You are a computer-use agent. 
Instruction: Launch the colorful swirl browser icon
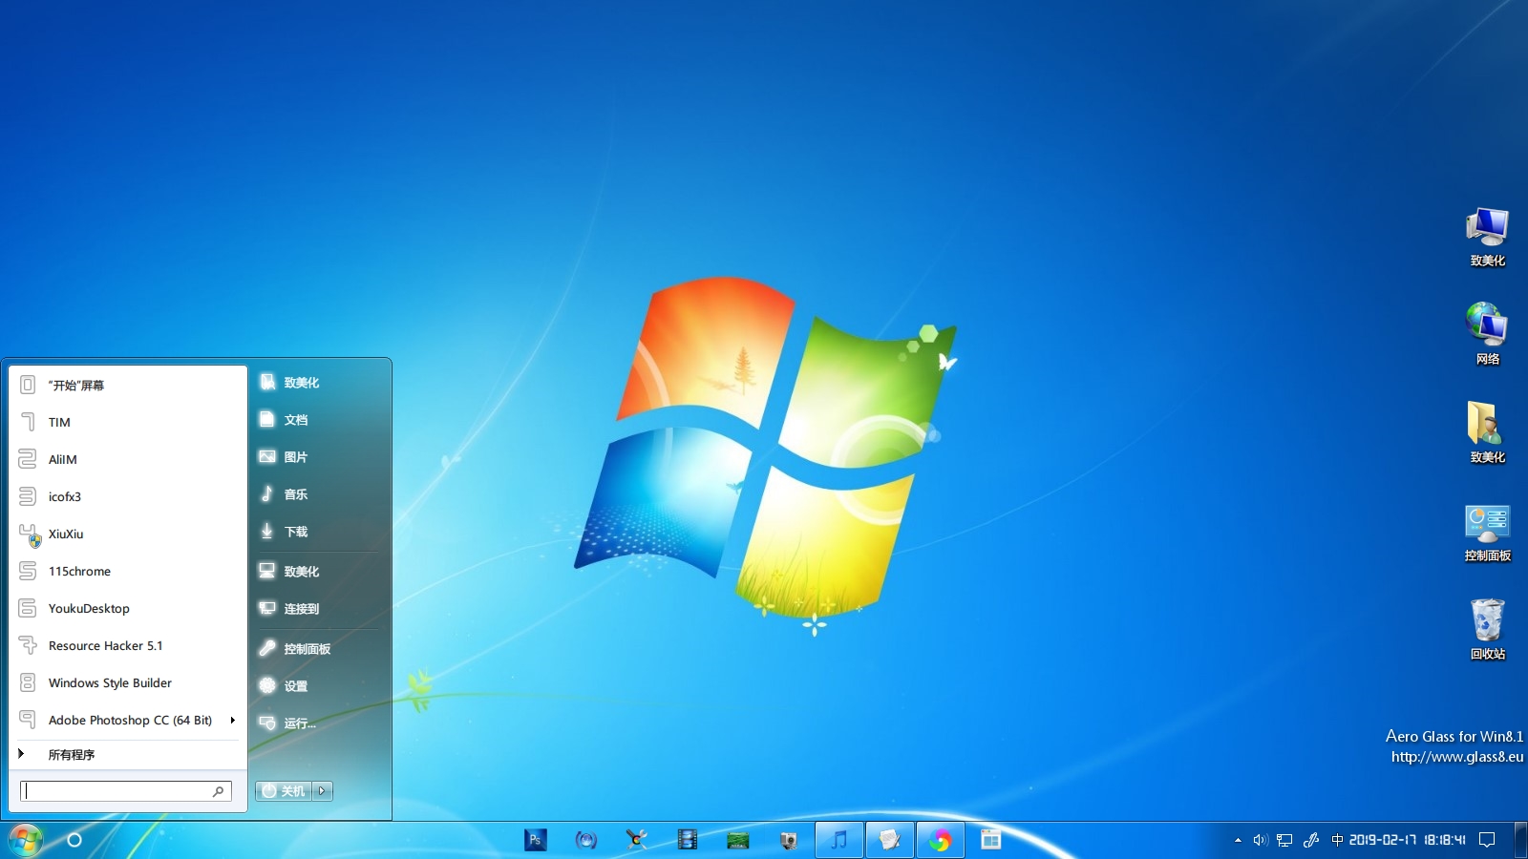[x=940, y=840]
